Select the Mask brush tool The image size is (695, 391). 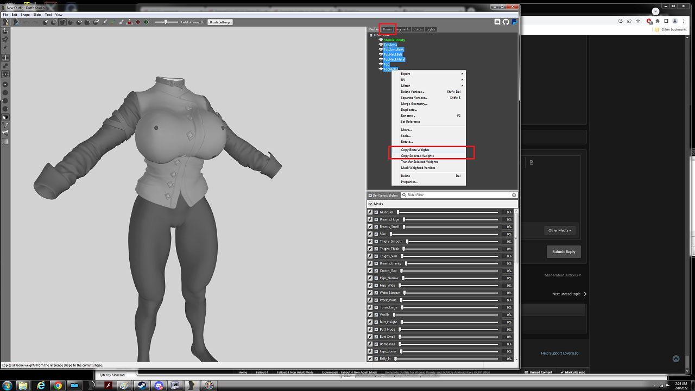54,22
